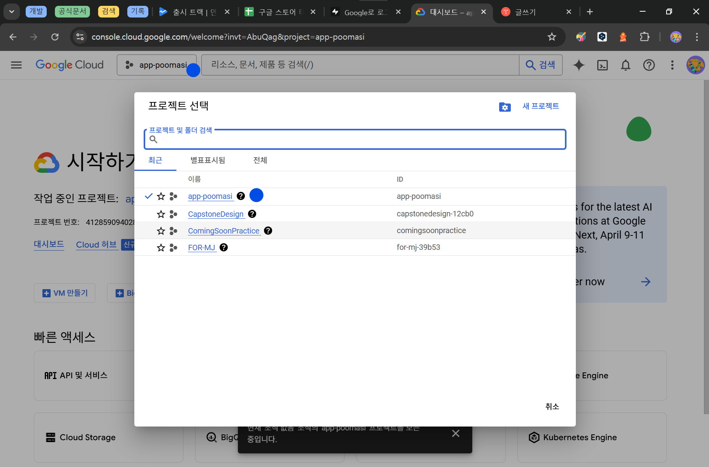The height and width of the screenshot is (467, 709).
Task: Cancel the dialog with 취소
Action: tap(552, 406)
